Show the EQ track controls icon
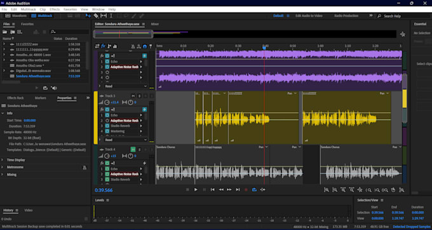The image size is (432, 230). coord(115,46)
